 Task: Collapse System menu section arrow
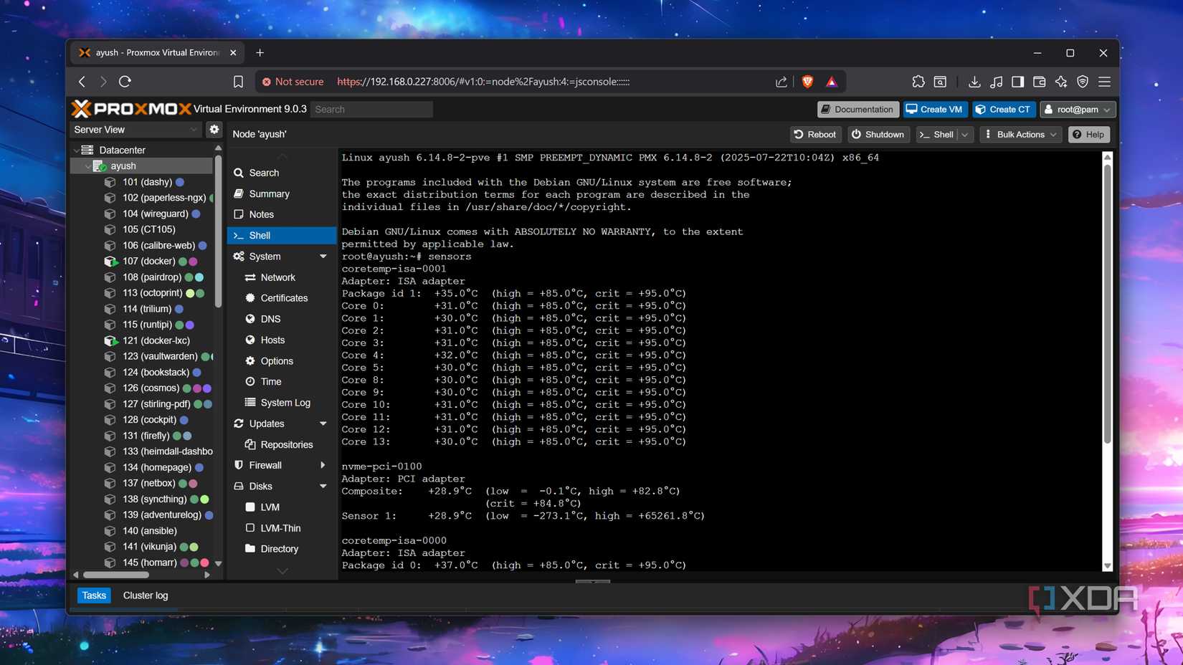click(x=323, y=257)
